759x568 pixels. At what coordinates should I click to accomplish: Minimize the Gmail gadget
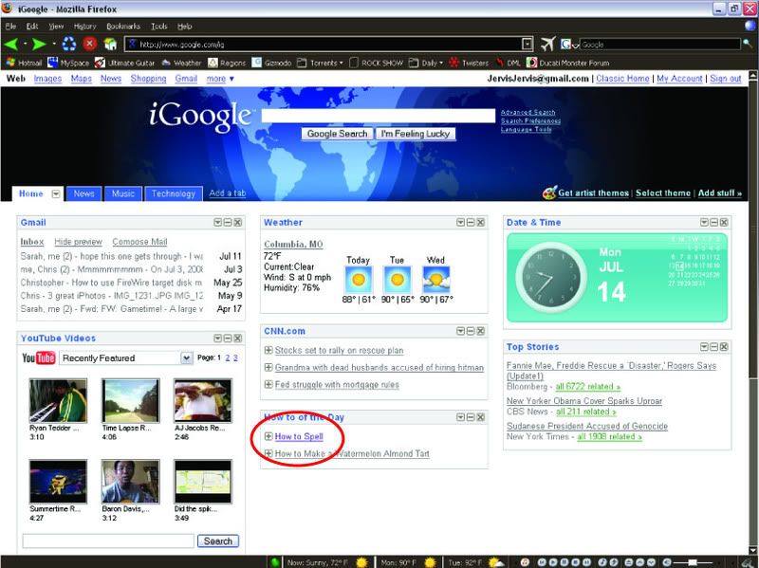[228, 223]
